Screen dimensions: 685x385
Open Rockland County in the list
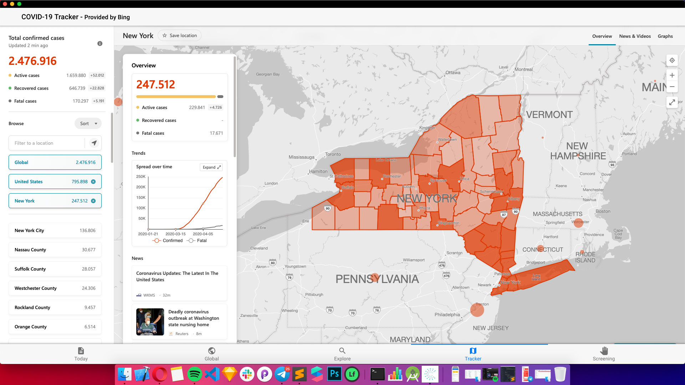55,307
